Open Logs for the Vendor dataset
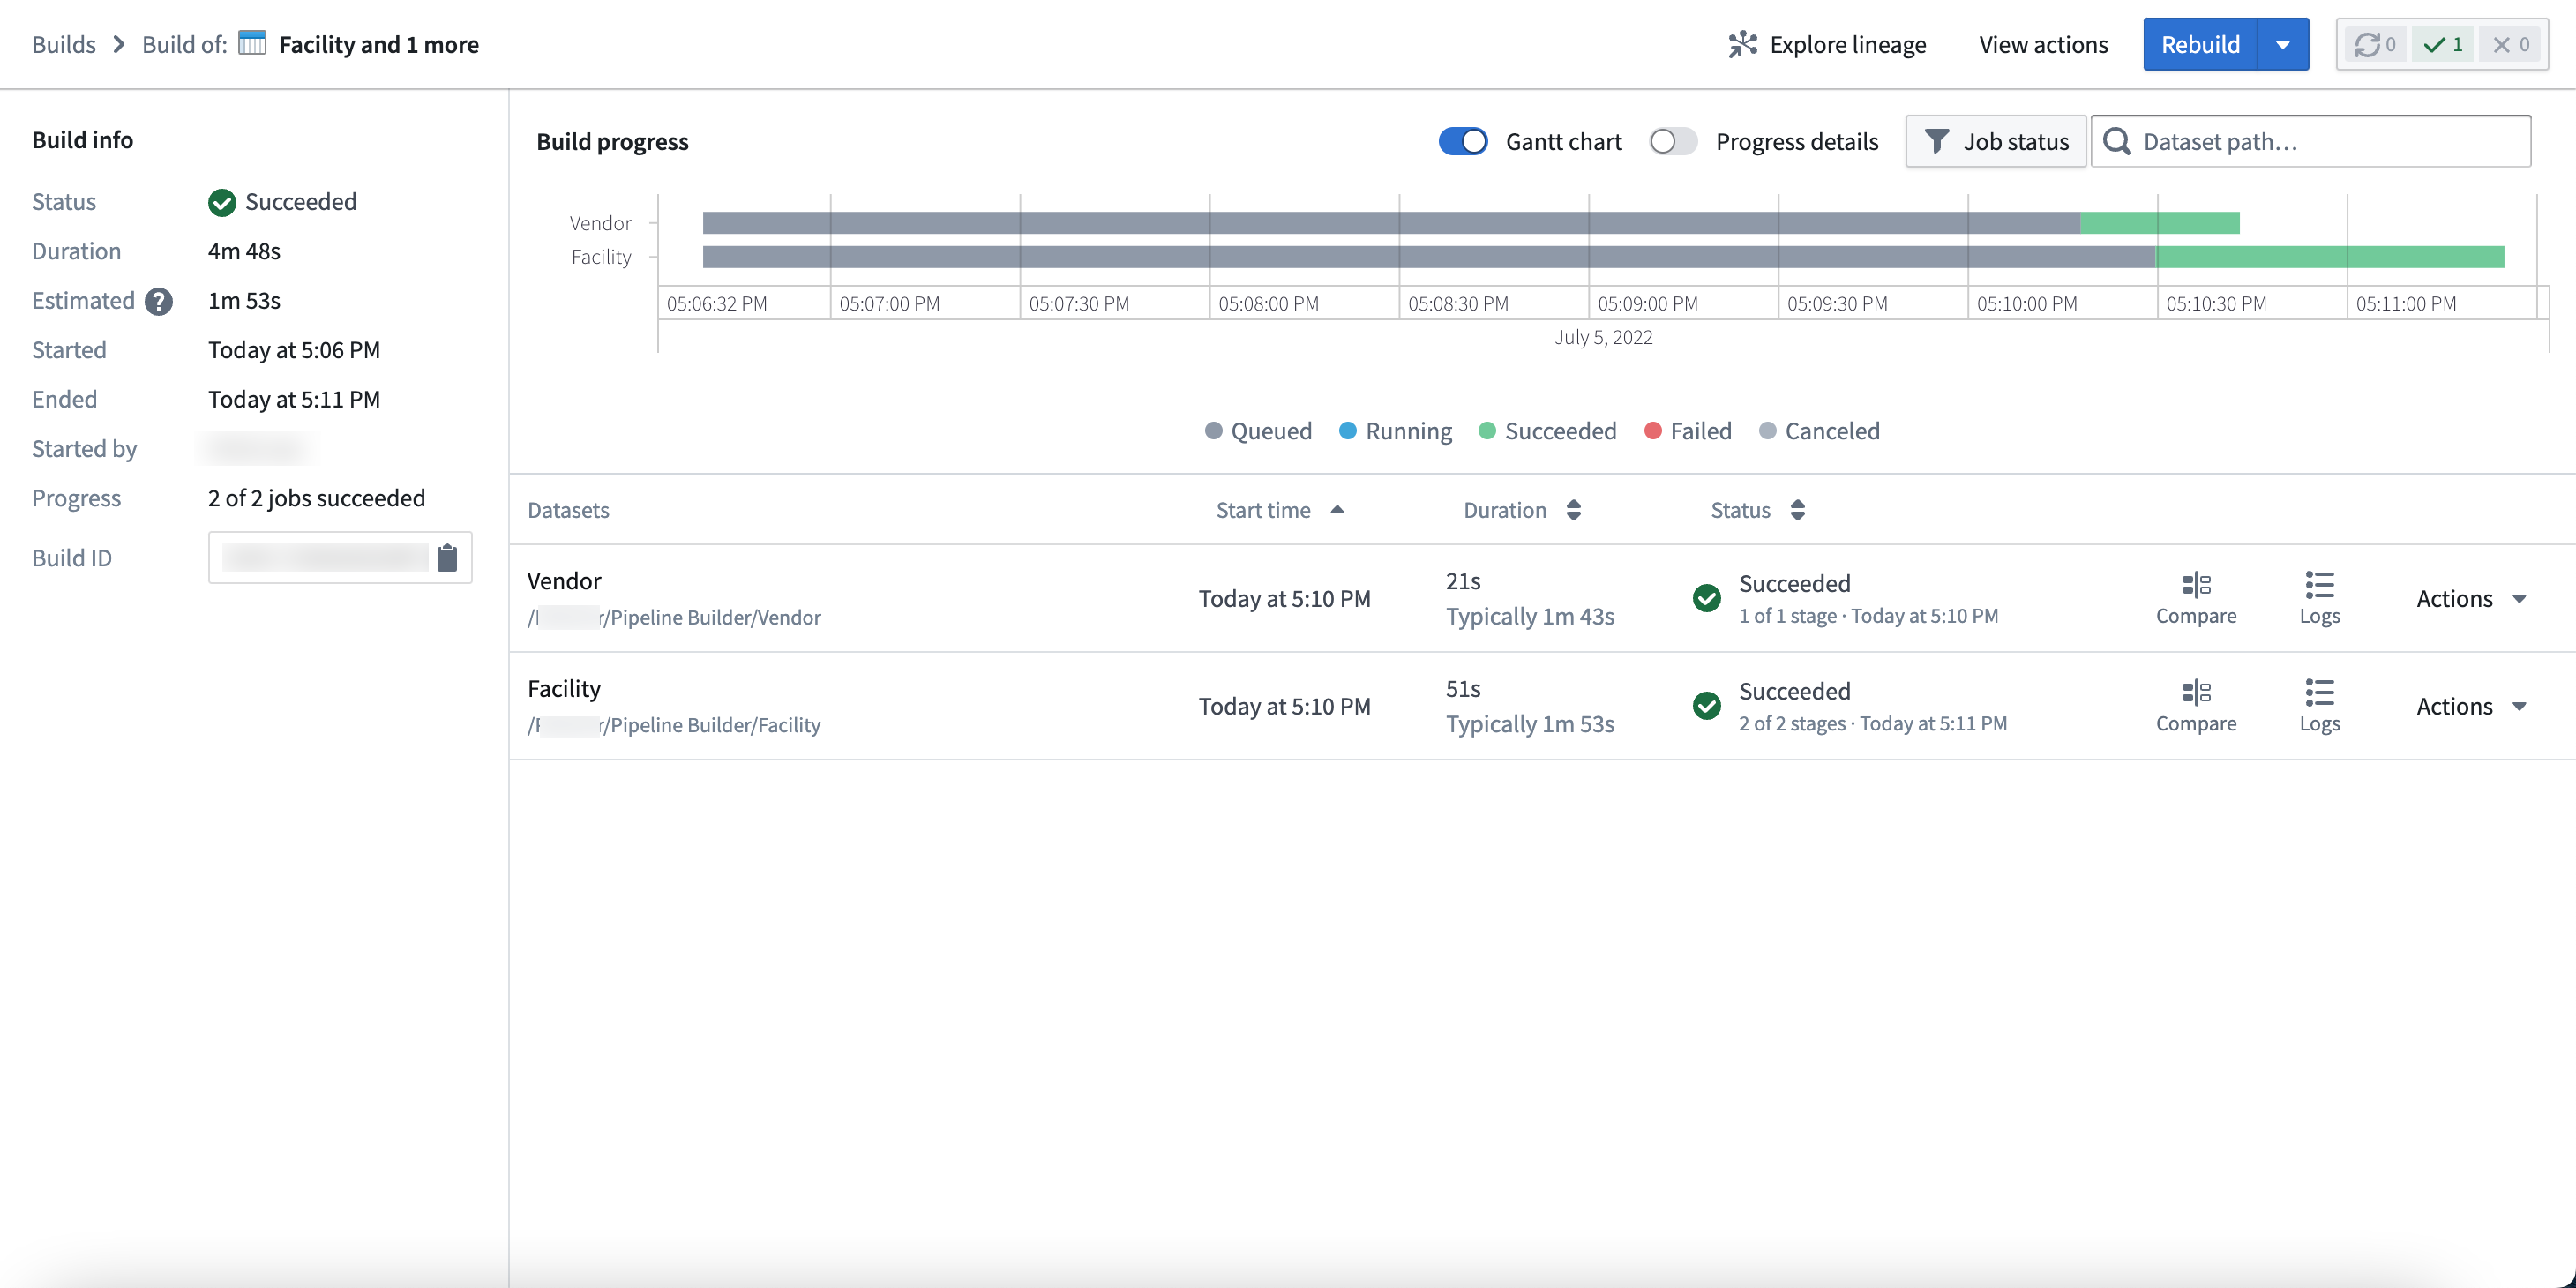Screen dimensions: 2576x1288 pyautogui.click(x=2319, y=598)
